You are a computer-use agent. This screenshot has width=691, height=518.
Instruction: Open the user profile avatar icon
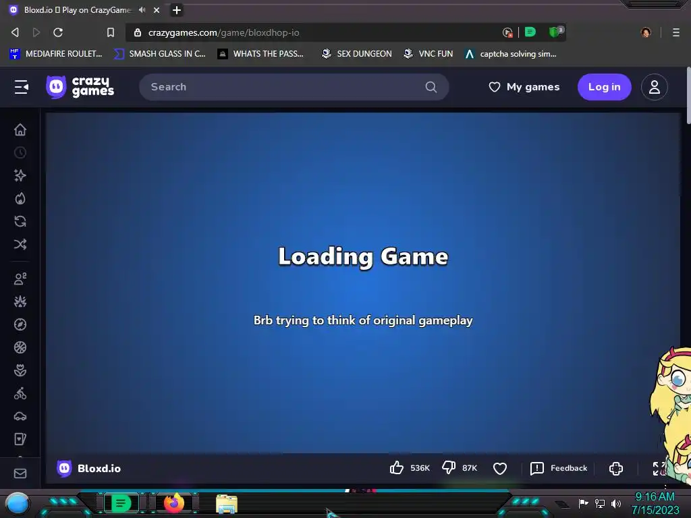[x=655, y=87]
